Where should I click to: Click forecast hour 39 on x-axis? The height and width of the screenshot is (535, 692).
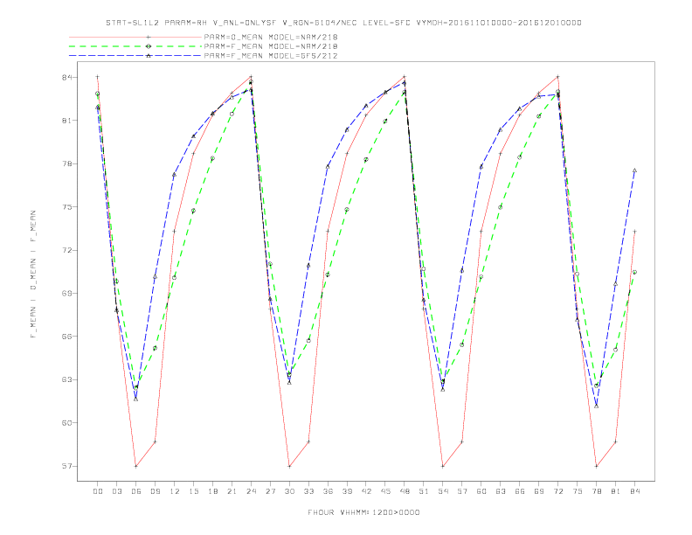pyautogui.click(x=348, y=491)
